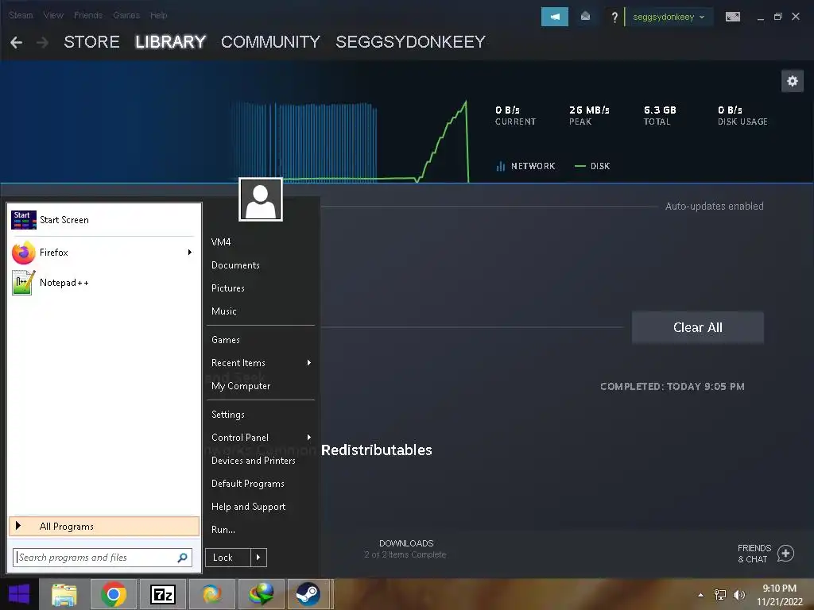The height and width of the screenshot is (610, 814).
Task: Open the Friends menu
Action: pyautogui.click(x=88, y=16)
